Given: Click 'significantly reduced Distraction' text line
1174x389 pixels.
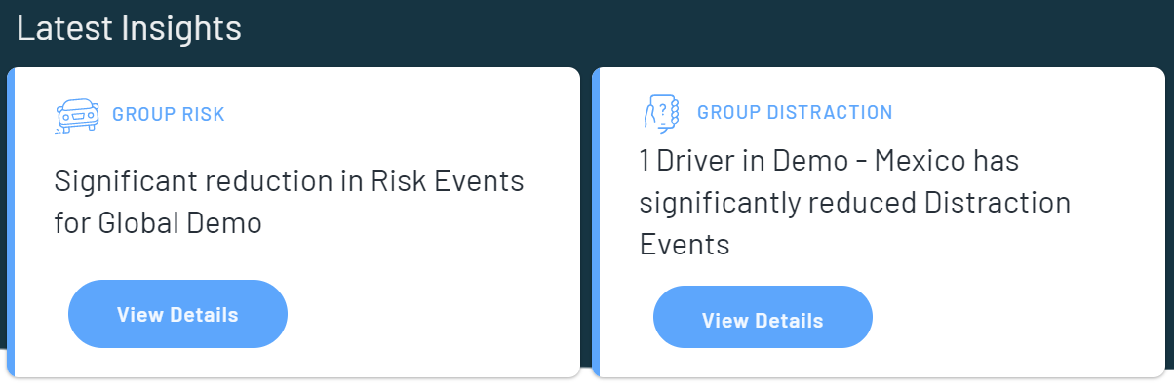Looking at the screenshot, I should [x=855, y=203].
